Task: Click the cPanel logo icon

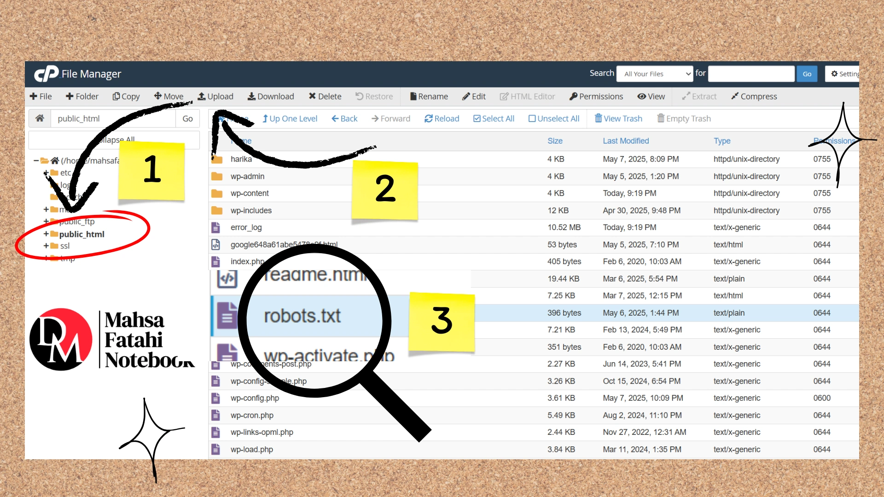Action: pos(46,74)
